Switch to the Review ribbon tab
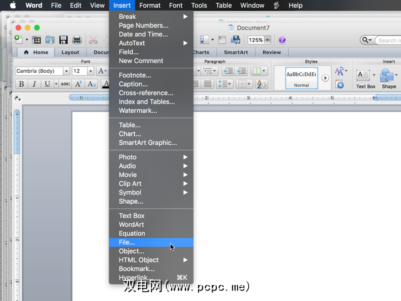This screenshot has width=401, height=301. point(271,52)
